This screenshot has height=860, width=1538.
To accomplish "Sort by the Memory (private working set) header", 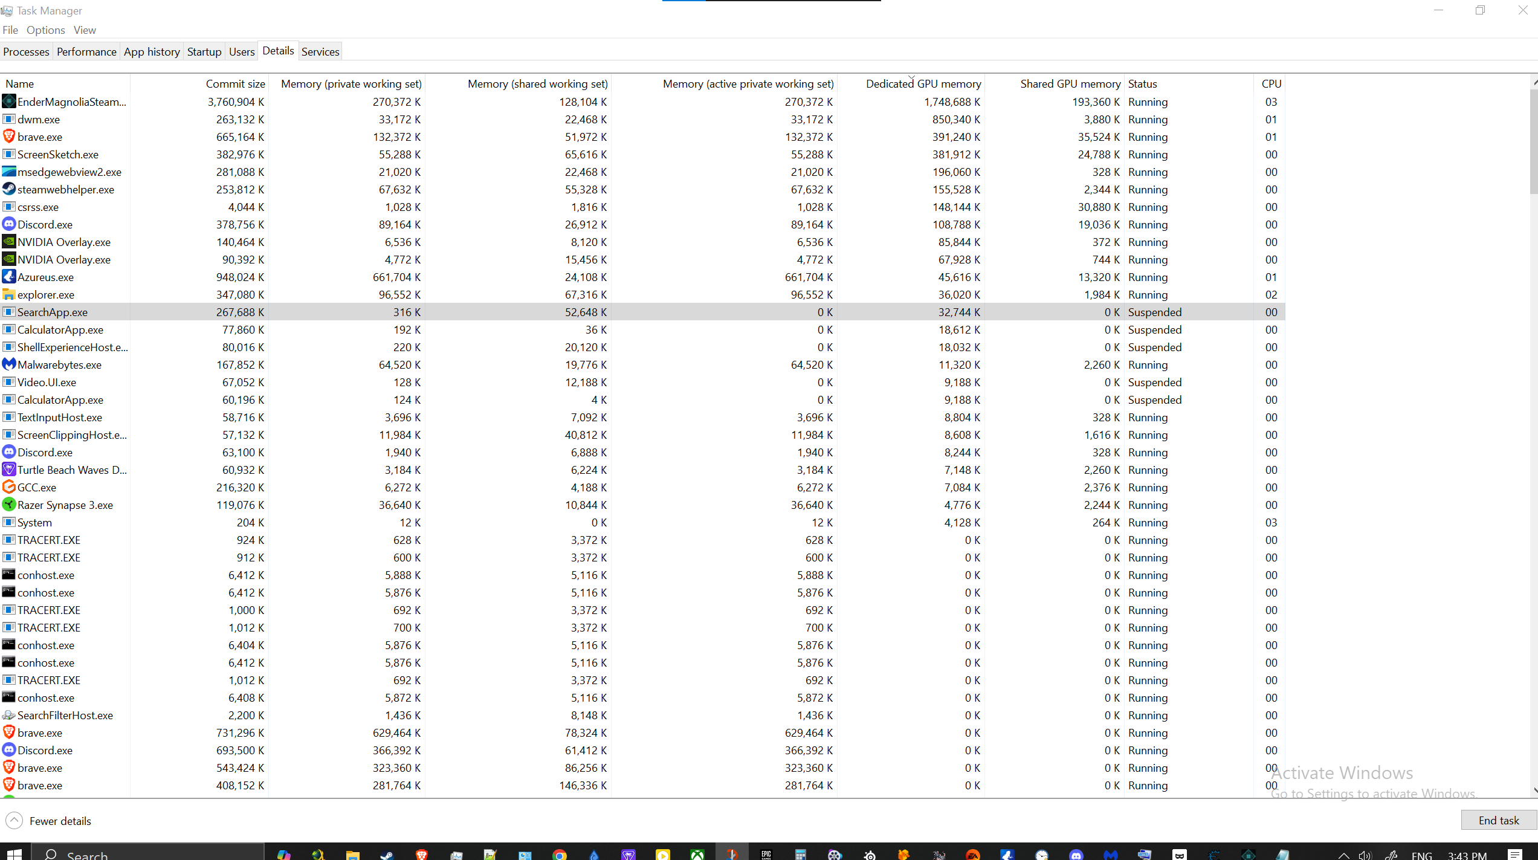I will tap(347, 84).
